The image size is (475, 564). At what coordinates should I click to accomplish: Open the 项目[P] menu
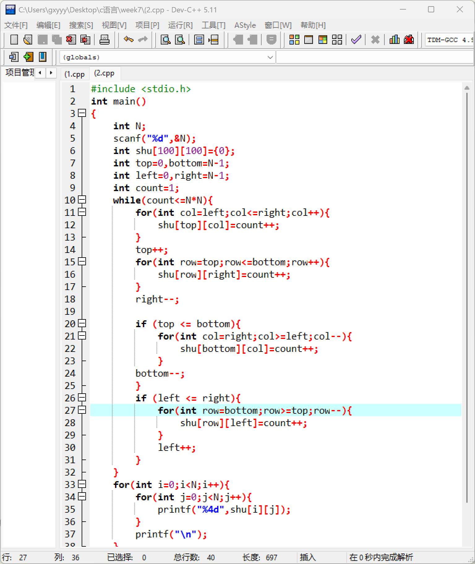click(x=147, y=25)
